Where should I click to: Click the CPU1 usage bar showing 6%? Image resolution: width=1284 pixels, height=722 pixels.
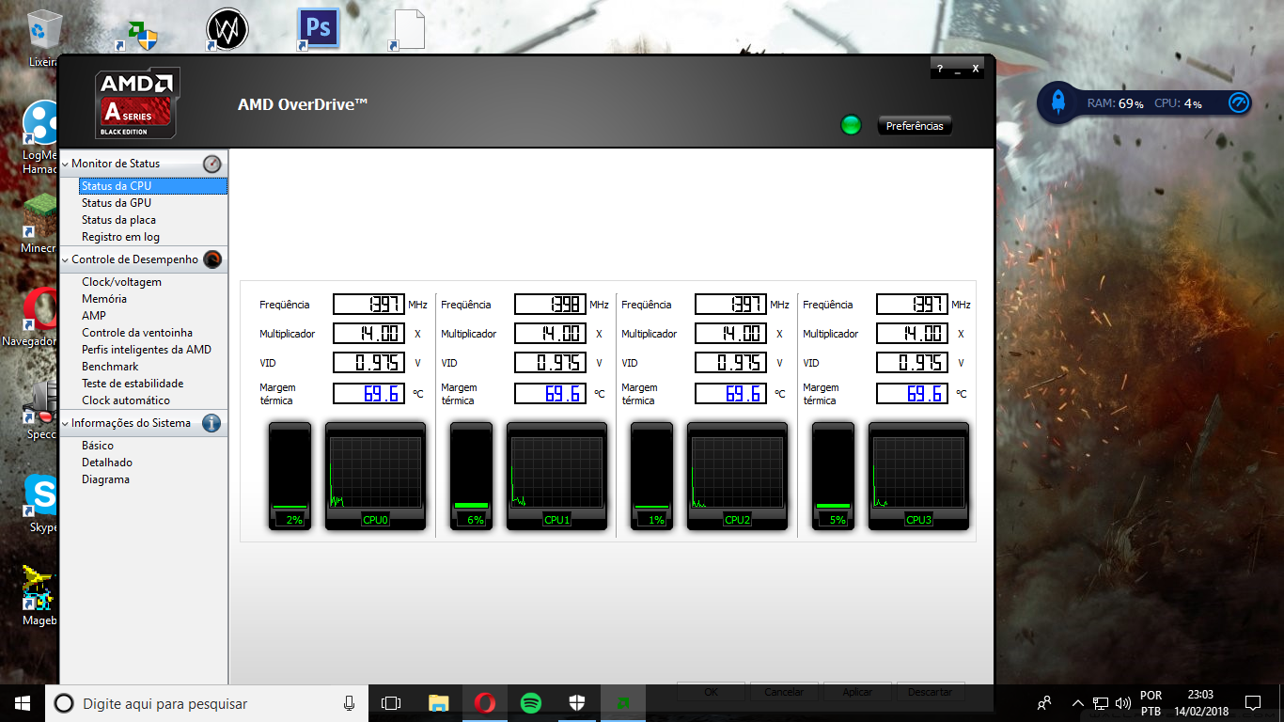[x=471, y=476]
